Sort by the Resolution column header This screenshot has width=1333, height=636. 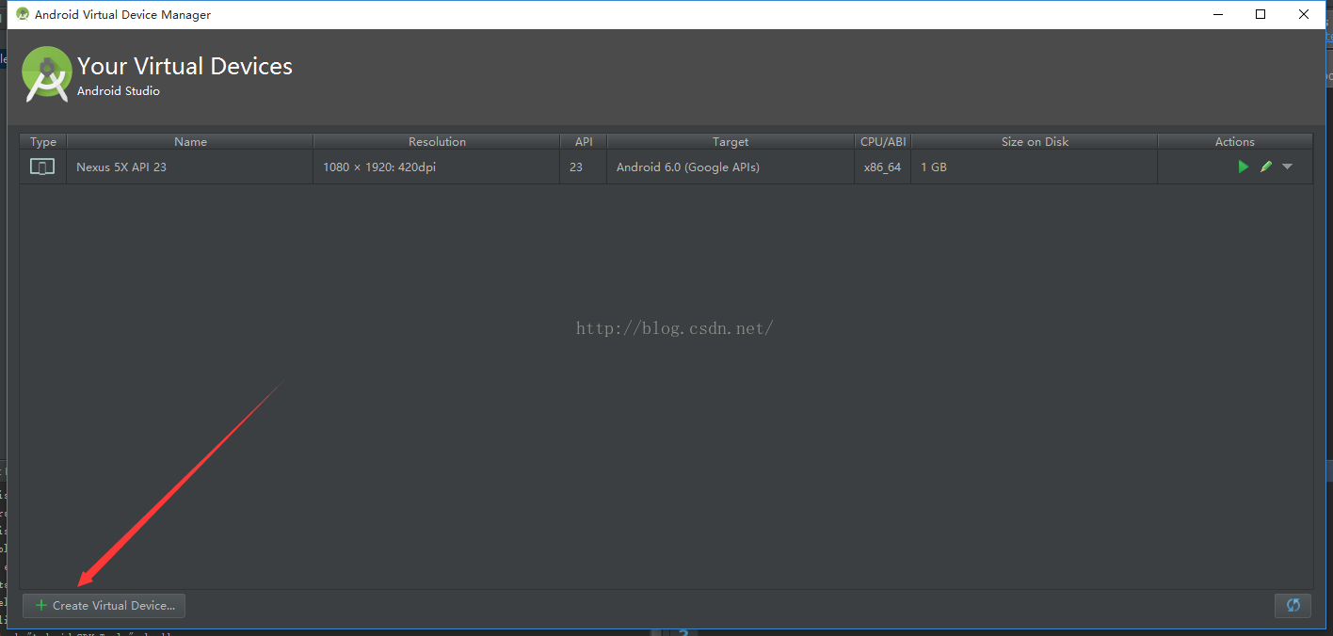click(x=437, y=141)
